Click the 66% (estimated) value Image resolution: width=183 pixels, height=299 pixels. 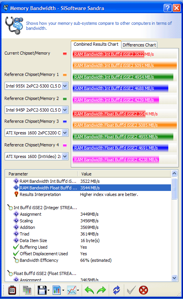tap(96, 260)
